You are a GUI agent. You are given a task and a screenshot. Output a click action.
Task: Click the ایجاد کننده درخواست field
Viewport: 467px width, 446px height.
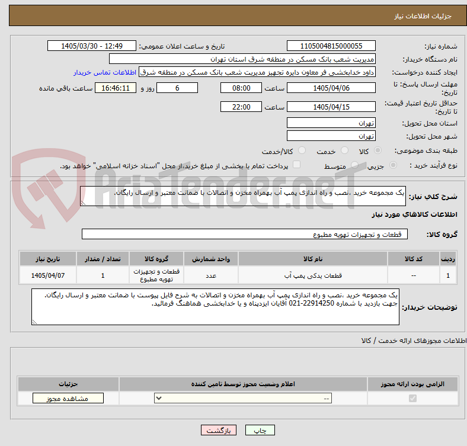click(x=257, y=72)
